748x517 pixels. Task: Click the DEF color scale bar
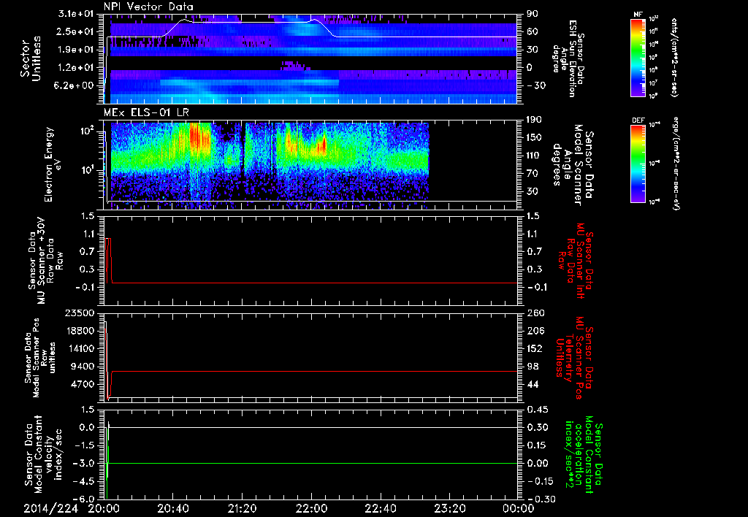point(638,164)
